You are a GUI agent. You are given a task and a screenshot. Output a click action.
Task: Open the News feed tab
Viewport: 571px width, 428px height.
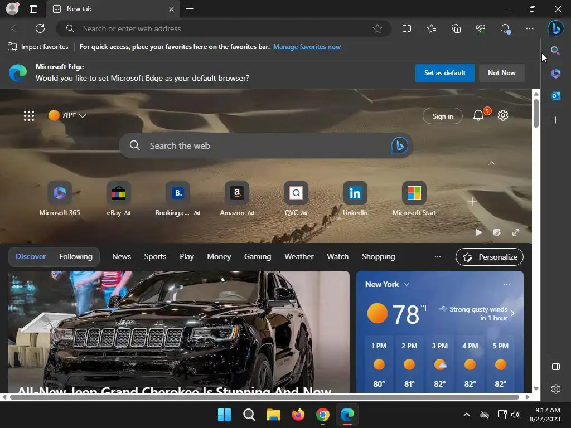click(x=121, y=256)
